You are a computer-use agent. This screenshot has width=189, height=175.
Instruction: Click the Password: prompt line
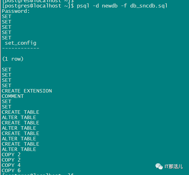coord(16,11)
